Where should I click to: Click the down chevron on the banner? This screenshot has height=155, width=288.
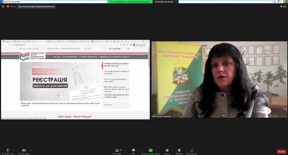point(61,97)
